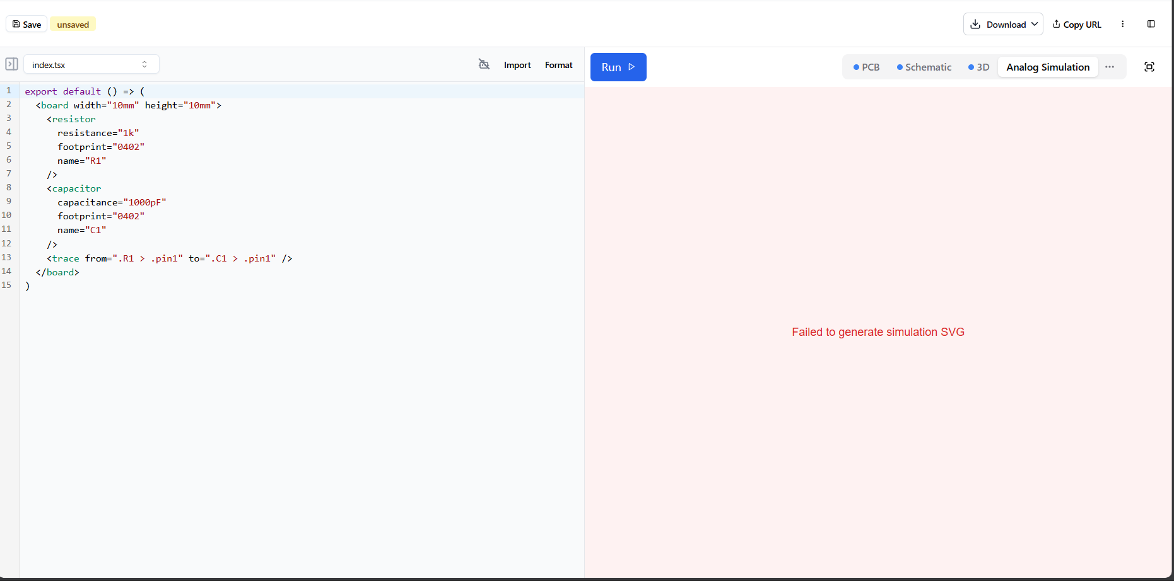Switch to the Schematic tab
The image size is (1174, 581).
924,67
